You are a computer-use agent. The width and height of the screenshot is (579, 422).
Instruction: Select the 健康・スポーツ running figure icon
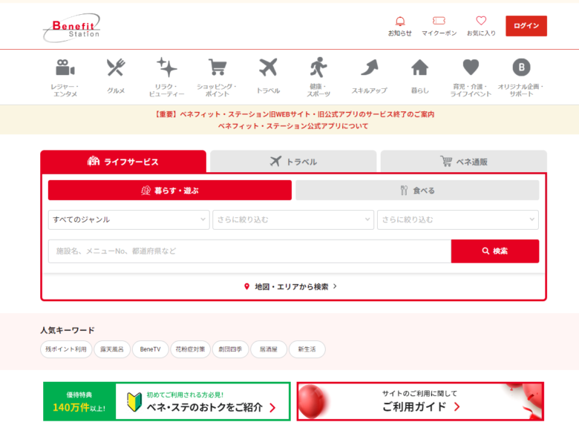coord(318,68)
